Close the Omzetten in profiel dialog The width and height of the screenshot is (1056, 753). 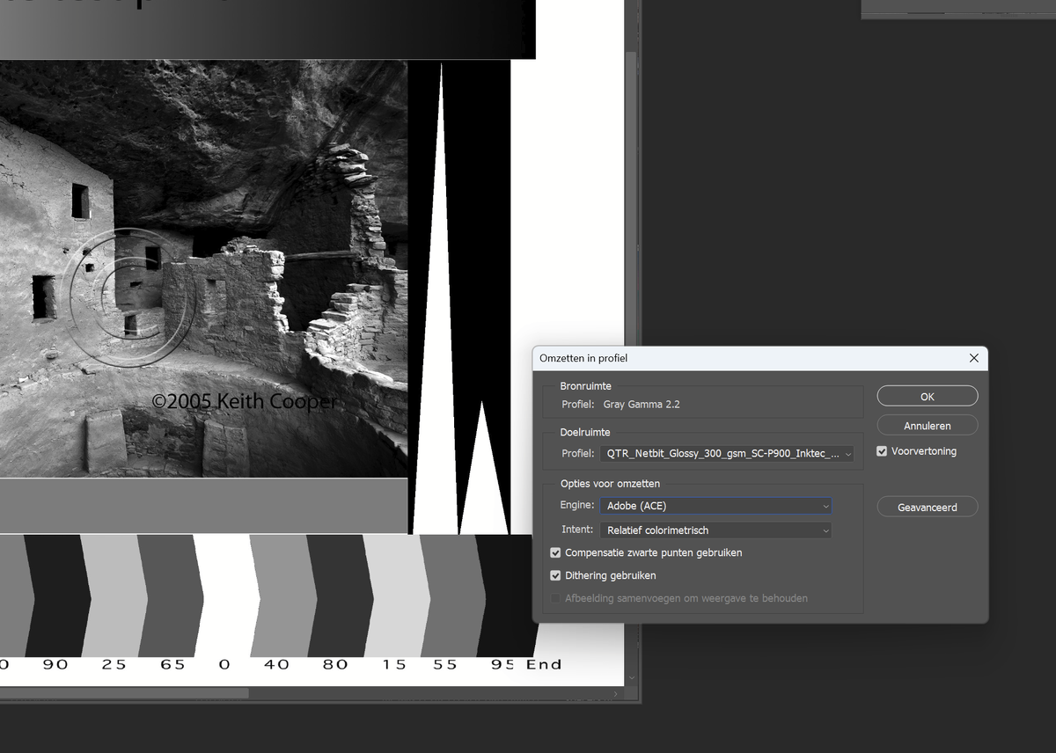pos(973,359)
